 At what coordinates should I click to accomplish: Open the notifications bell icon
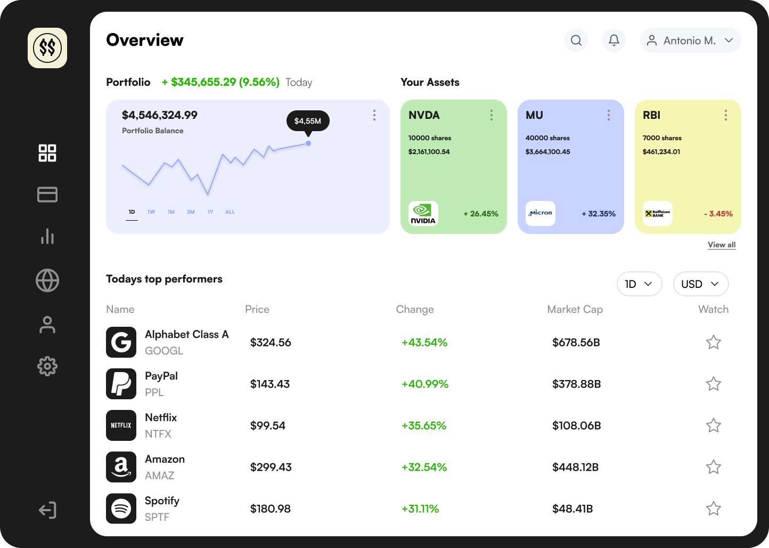614,41
